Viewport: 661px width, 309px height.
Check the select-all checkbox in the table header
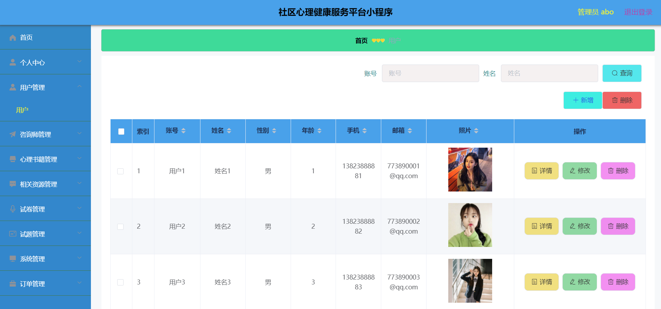(121, 132)
